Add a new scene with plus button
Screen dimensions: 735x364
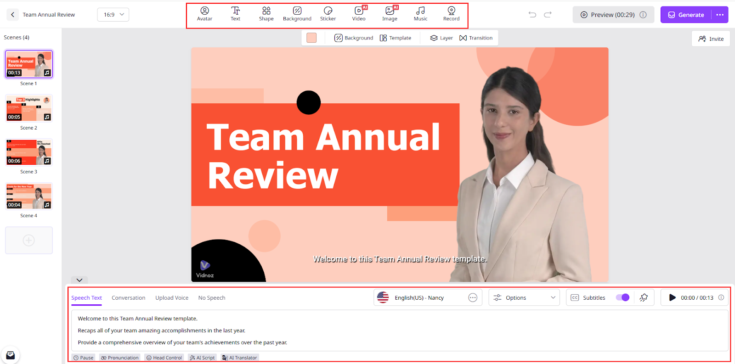coord(29,240)
